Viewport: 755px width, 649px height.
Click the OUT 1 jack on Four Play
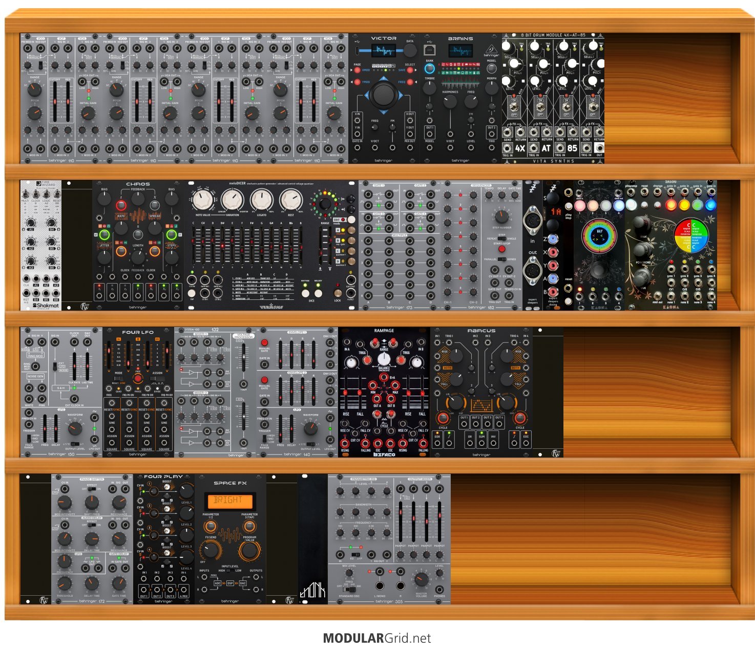(144, 589)
